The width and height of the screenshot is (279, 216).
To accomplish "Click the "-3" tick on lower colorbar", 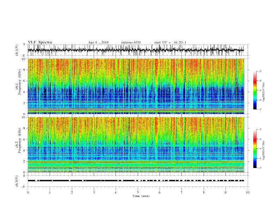I will pos(260,130).
